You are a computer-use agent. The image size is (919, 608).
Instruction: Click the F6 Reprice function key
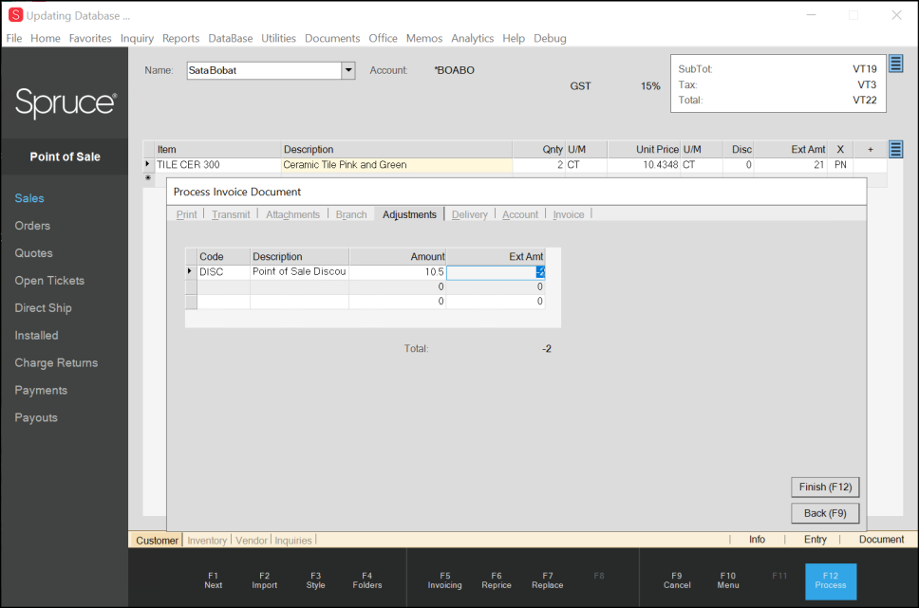[497, 580]
